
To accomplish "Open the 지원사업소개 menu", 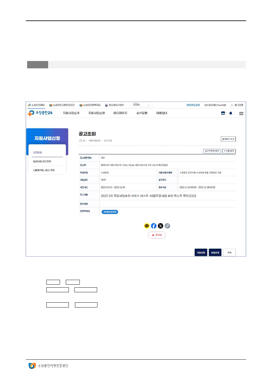I will point(71,113).
